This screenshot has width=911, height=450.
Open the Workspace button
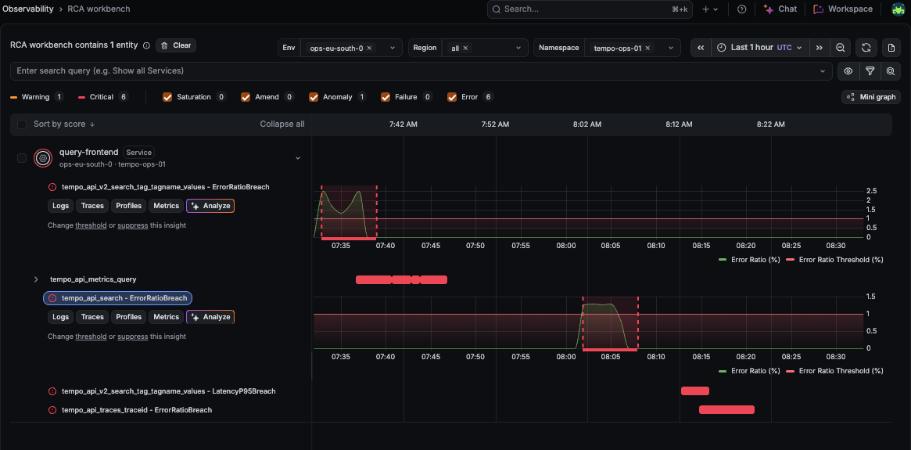[843, 9]
